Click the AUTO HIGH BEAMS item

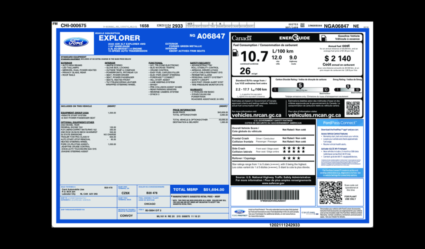pyautogui.click(x=72, y=66)
